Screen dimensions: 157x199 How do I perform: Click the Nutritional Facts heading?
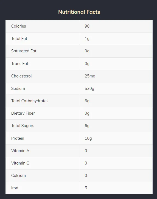tap(79, 12)
